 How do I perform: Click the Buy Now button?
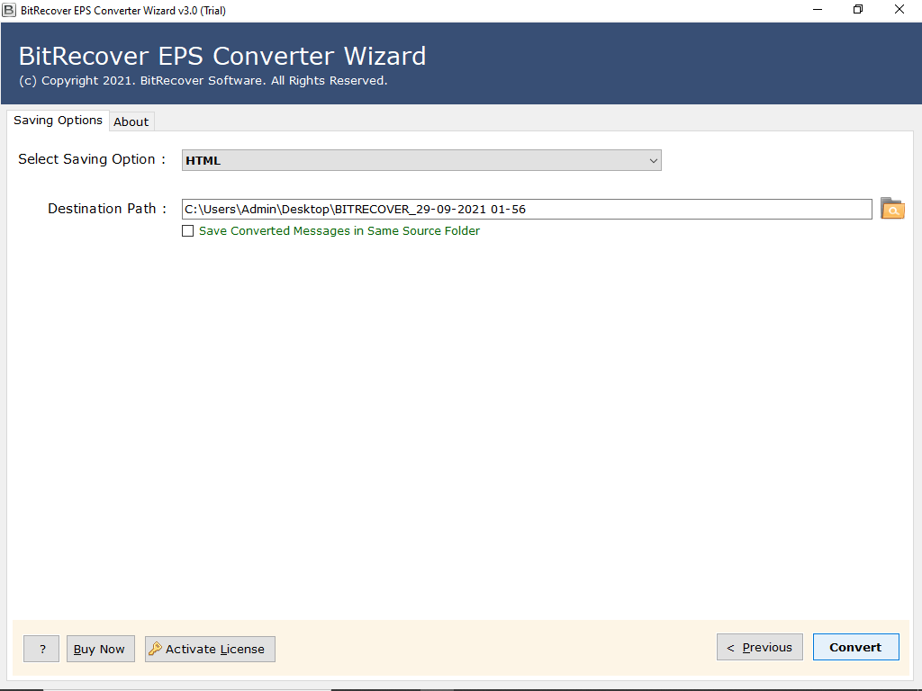[100, 649]
